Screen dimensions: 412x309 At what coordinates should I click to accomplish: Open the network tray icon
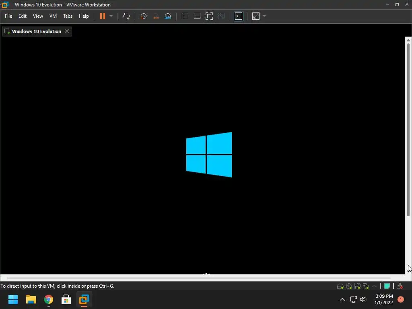354,299
